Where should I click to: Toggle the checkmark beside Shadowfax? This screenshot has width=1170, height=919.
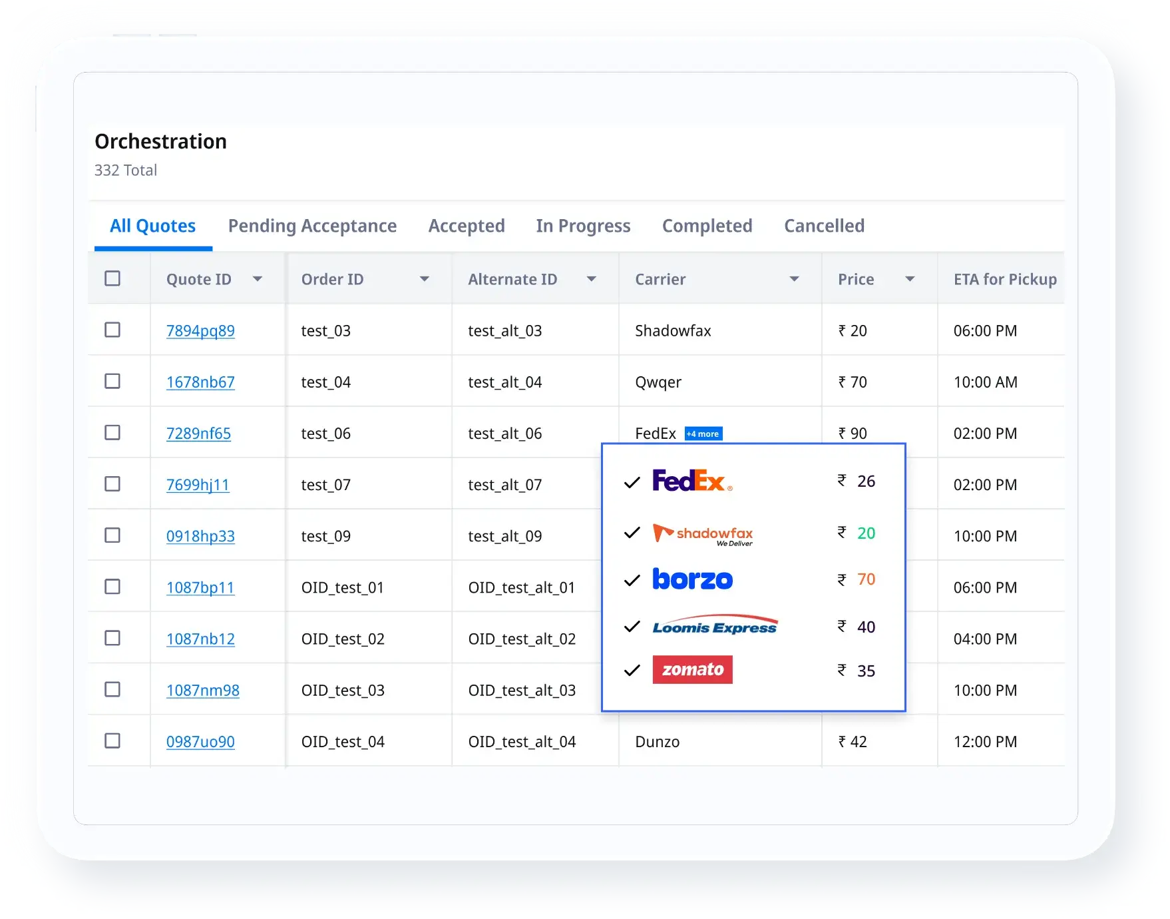coord(632,534)
